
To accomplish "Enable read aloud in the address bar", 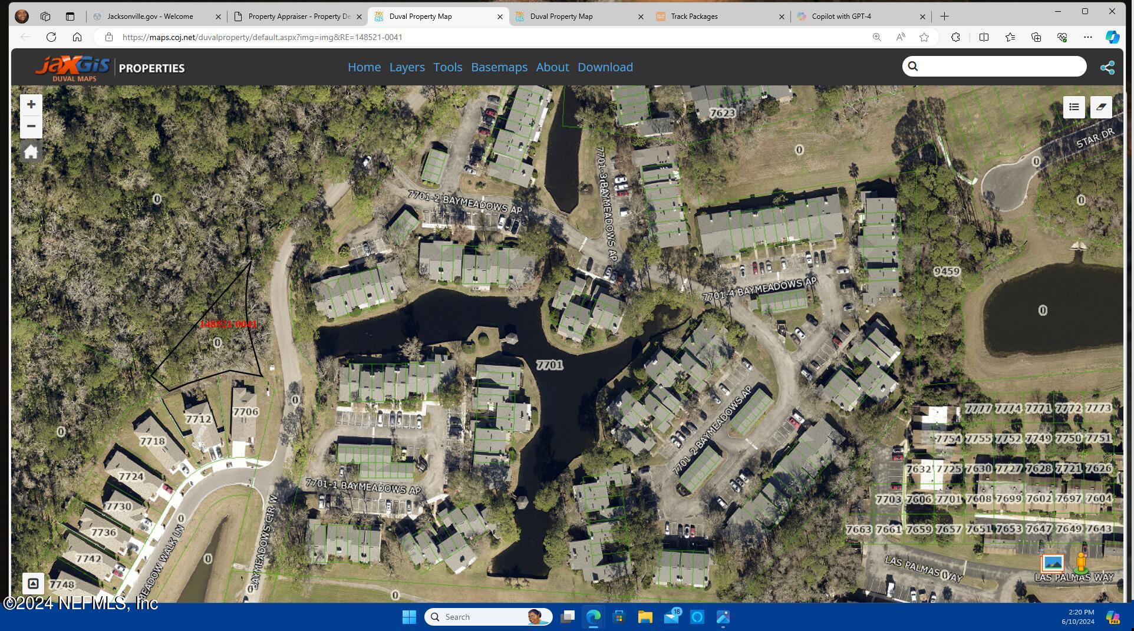I will [x=900, y=37].
